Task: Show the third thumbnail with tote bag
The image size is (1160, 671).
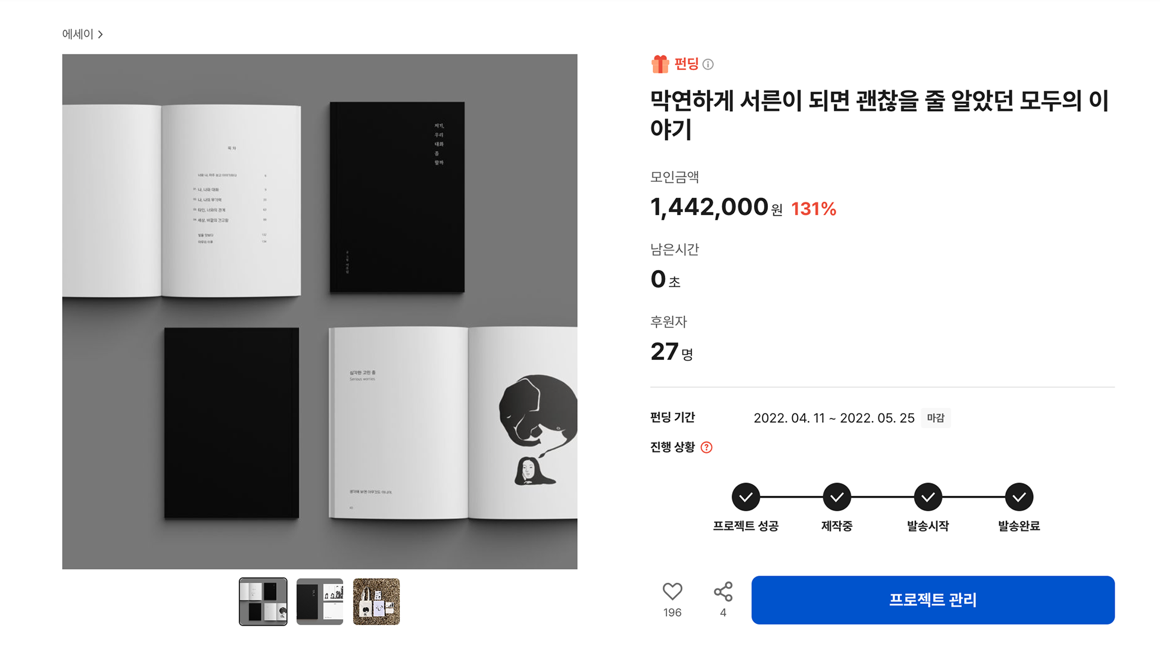Action: tap(376, 602)
